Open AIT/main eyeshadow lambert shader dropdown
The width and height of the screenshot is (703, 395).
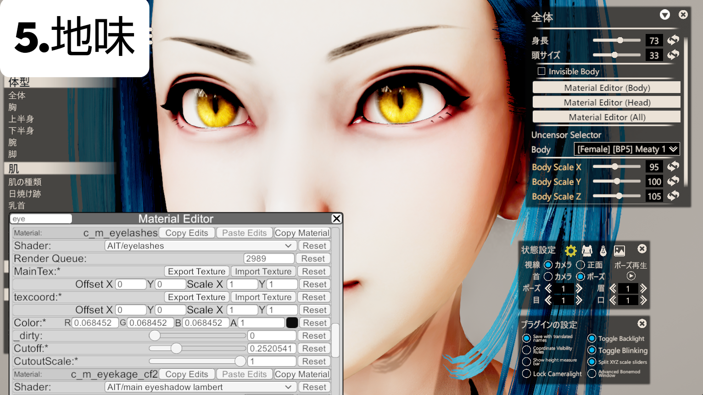(x=200, y=387)
